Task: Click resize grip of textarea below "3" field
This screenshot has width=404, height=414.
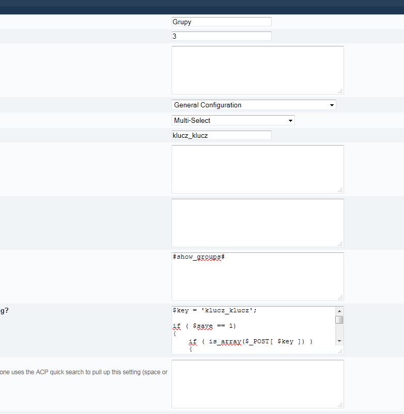Action: pos(340,91)
